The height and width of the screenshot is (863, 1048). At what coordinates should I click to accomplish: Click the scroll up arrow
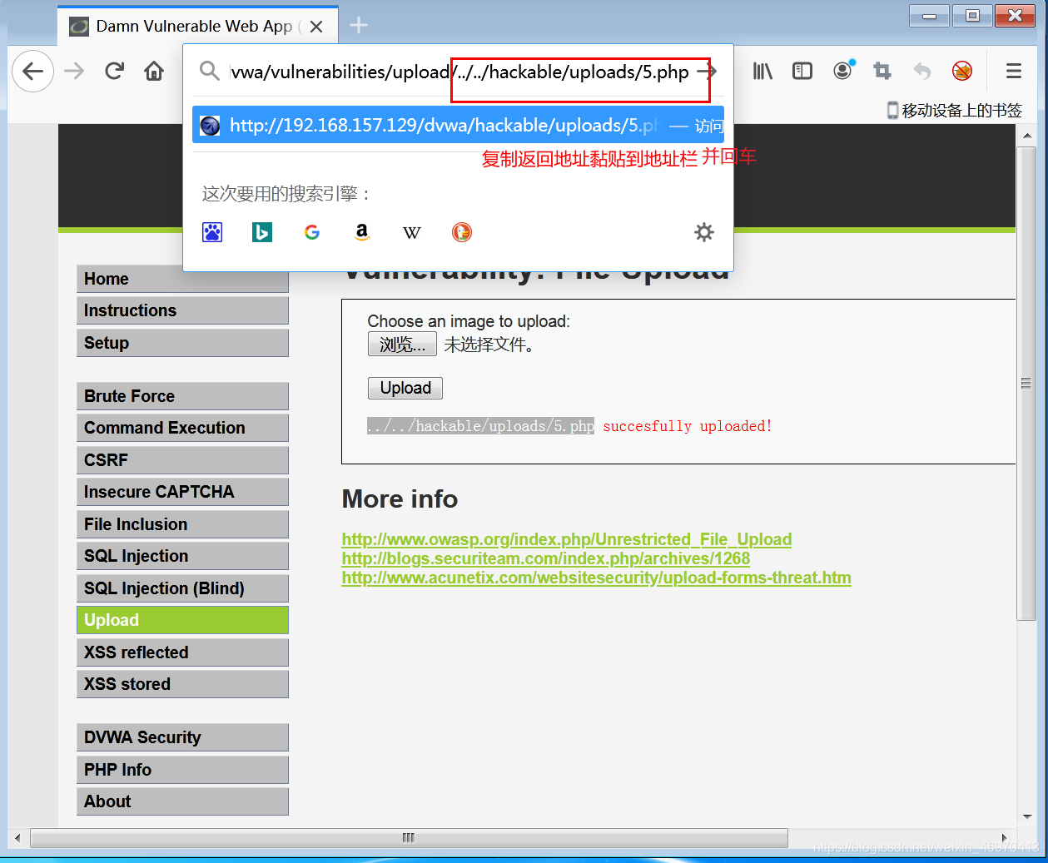(1026, 136)
